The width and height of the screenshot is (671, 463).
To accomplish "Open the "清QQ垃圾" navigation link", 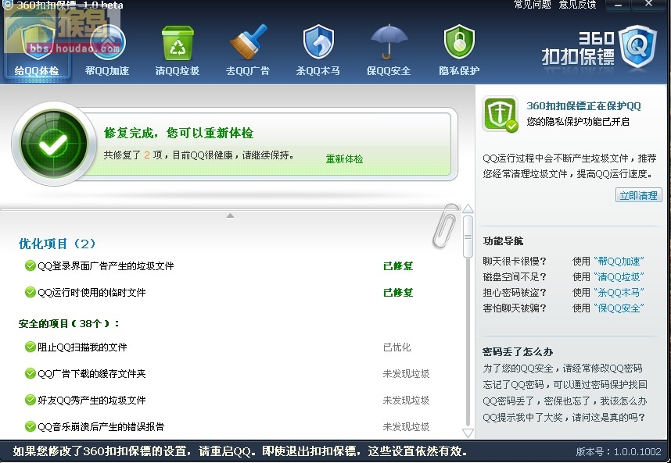I will tap(619, 276).
